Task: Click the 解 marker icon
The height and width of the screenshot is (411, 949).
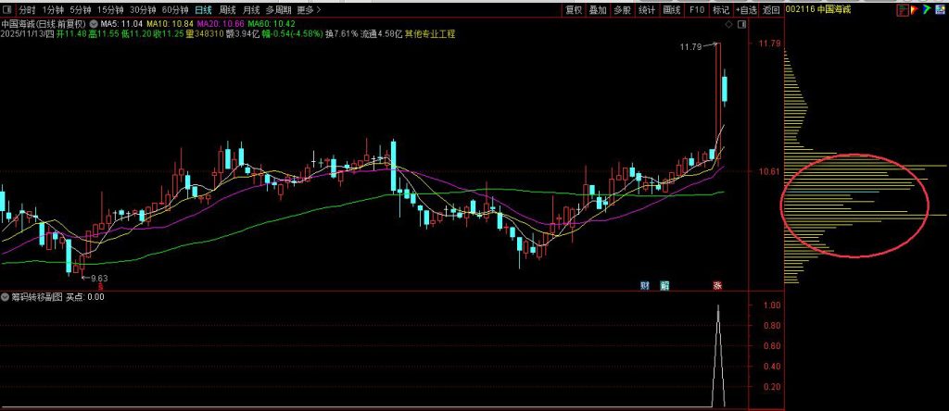Action: point(664,285)
